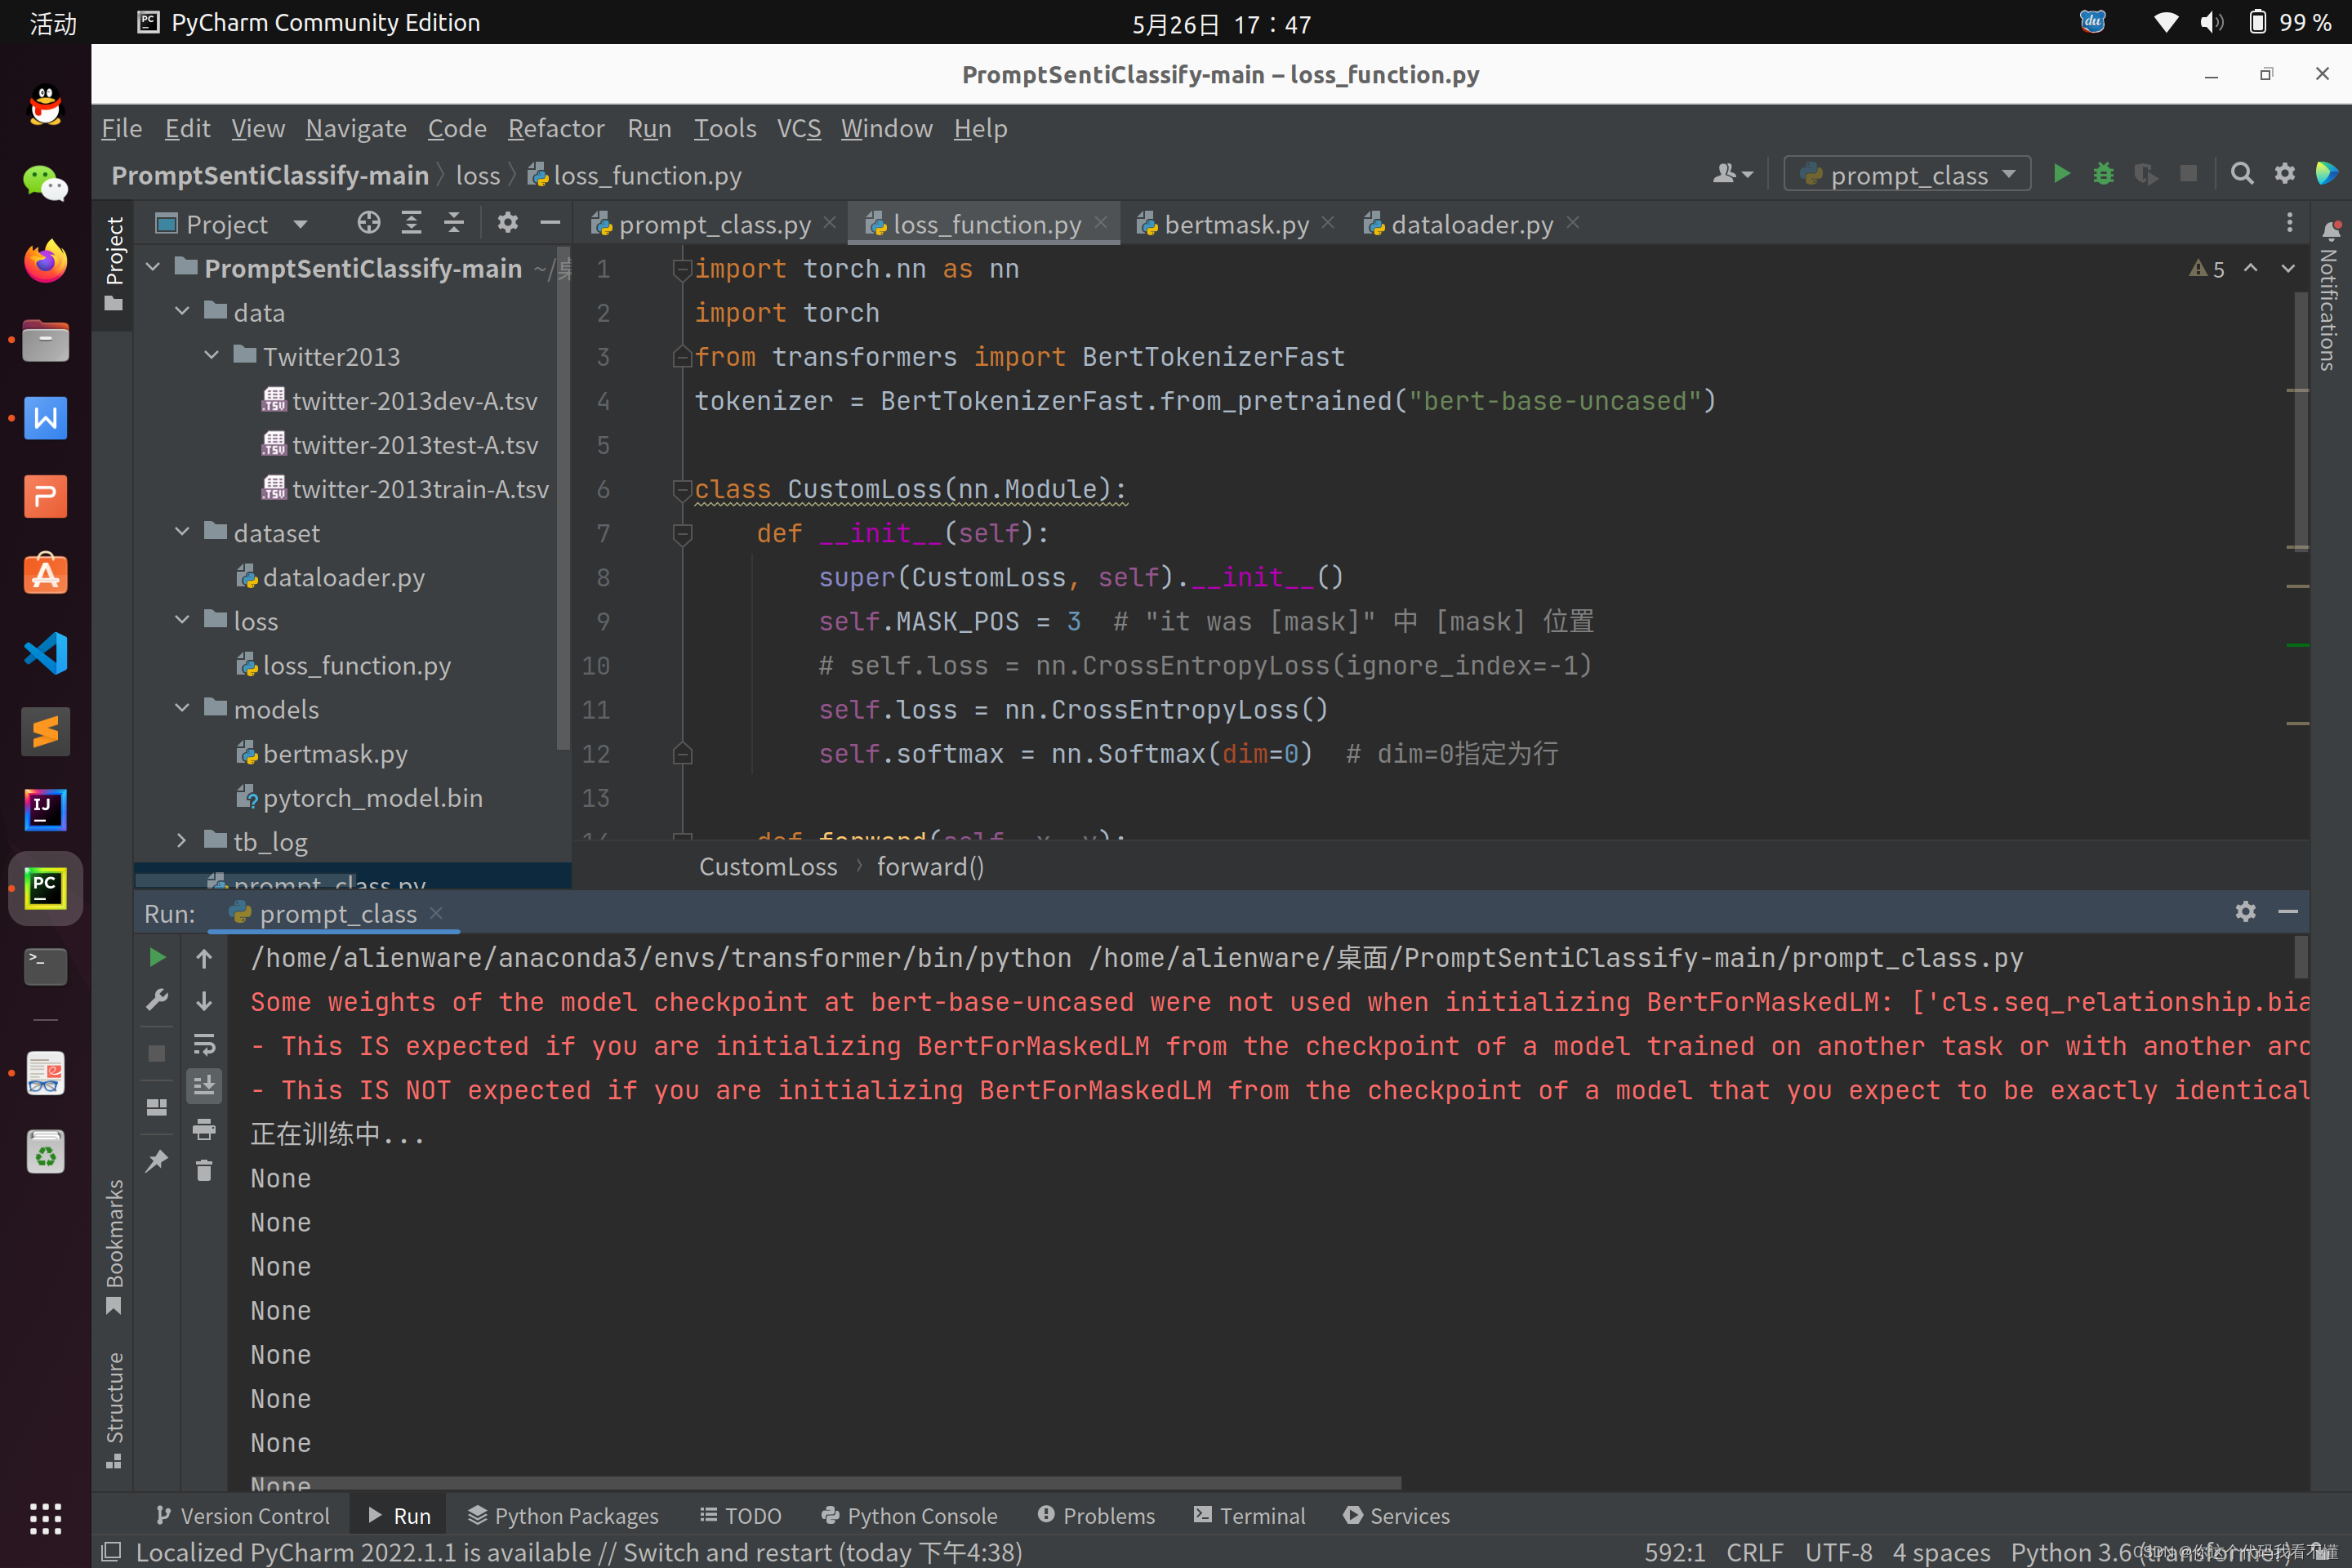The image size is (2352, 1568).
Task: Open the Firefox browser from the dock
Action: [x=45, y=262]
